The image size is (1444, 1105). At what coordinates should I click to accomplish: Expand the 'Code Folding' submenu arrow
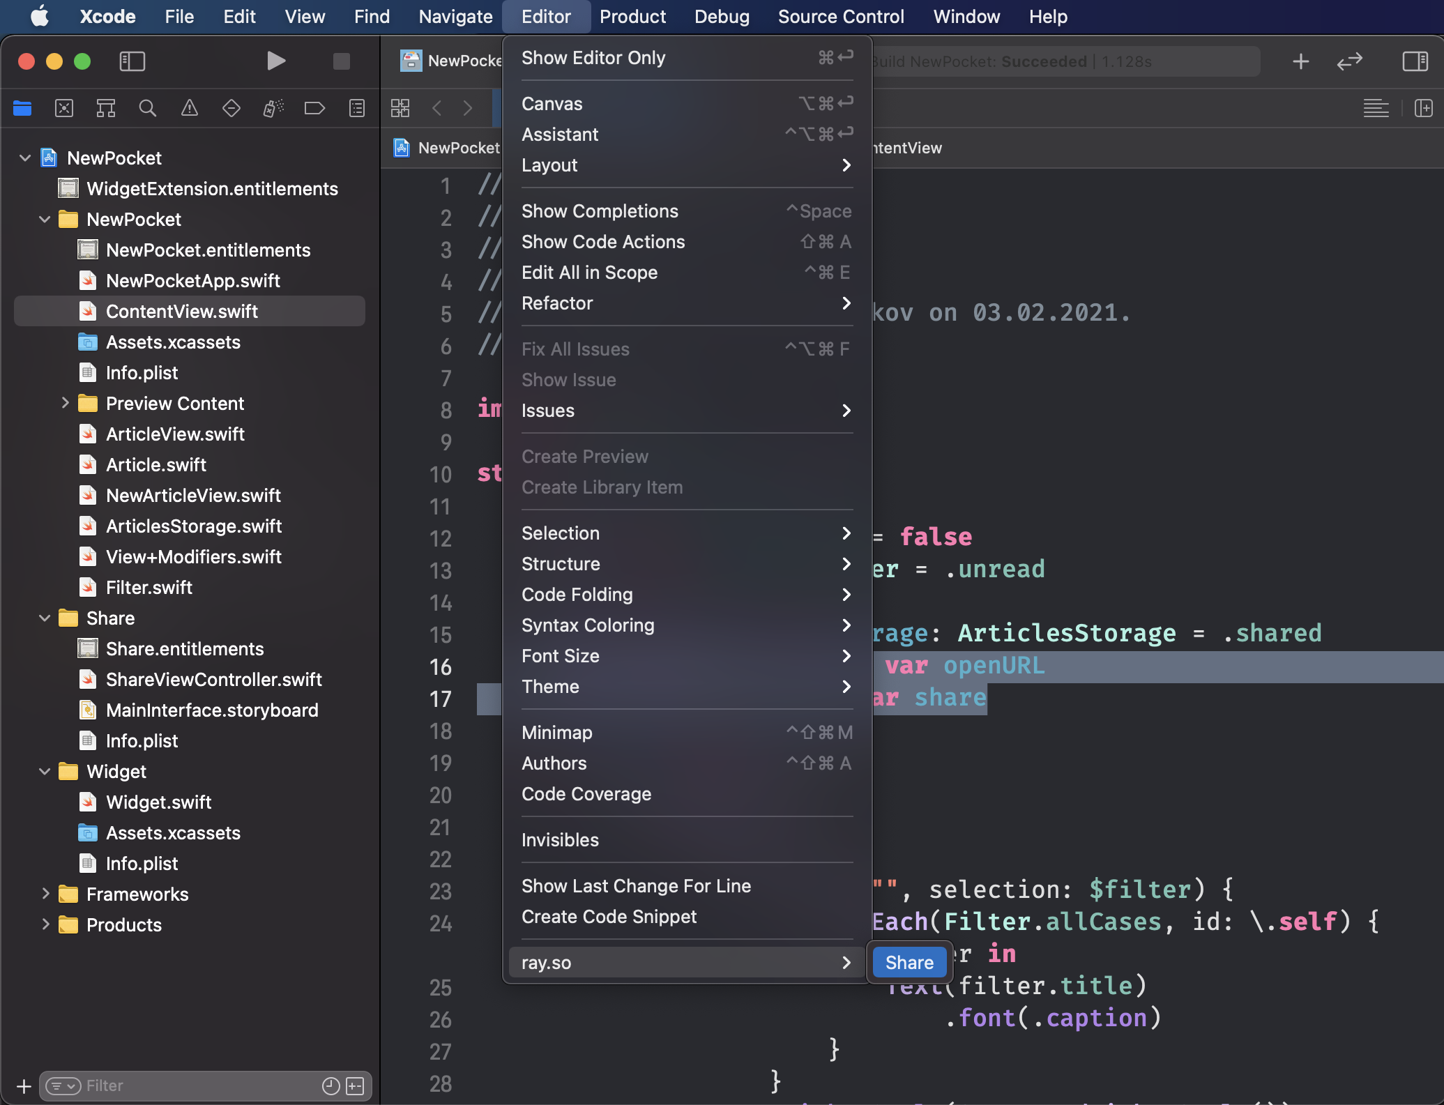(x=846, y=594)
